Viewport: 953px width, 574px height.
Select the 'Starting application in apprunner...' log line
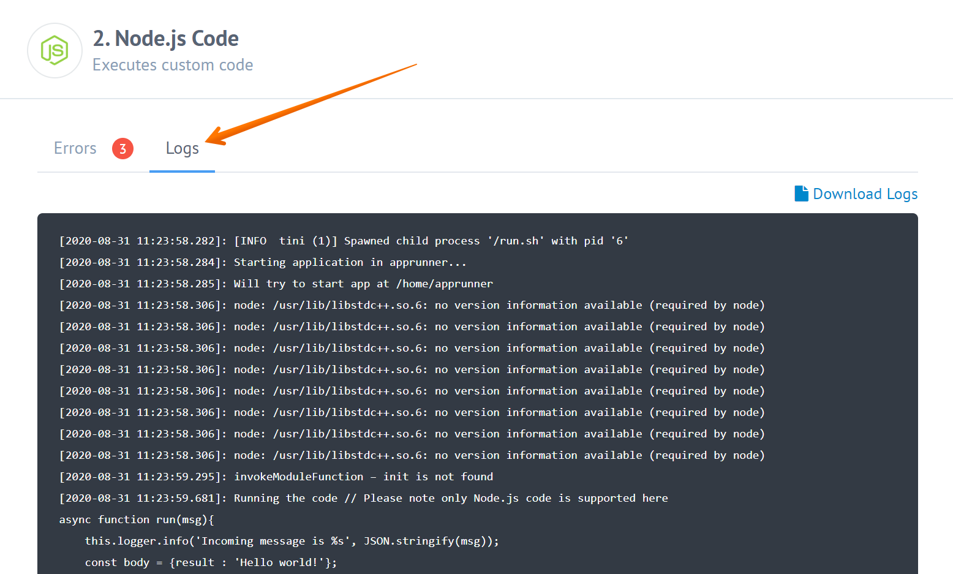(263, 262)
